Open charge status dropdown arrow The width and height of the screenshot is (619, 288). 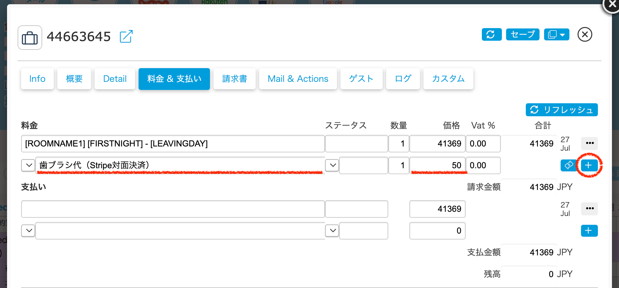coord(332,165)
